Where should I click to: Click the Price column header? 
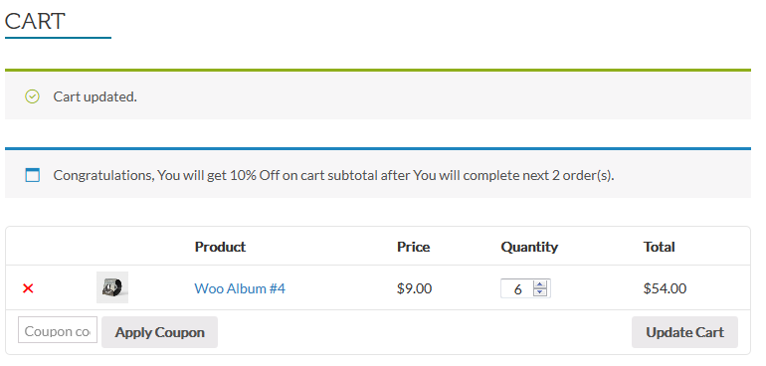pyautogui.click(x=413, y=247)
